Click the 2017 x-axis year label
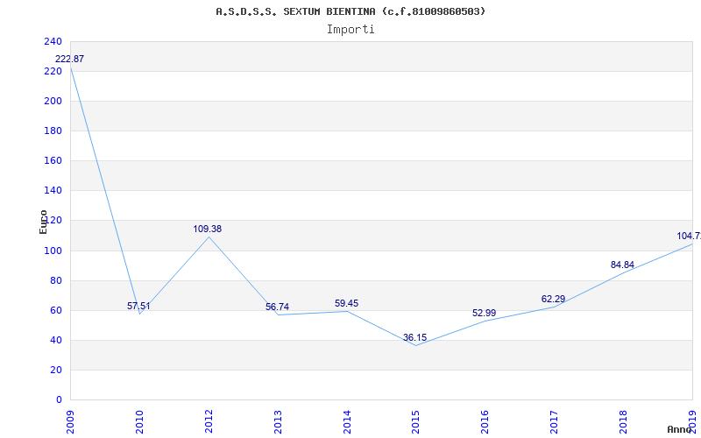The image size is (701, 438). click(555, 422)
